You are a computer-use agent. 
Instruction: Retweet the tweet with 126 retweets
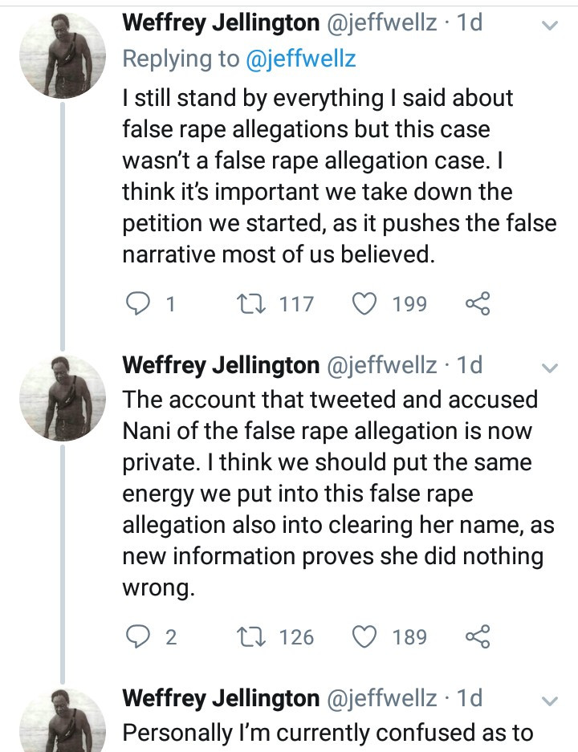(x=243, y=637)
